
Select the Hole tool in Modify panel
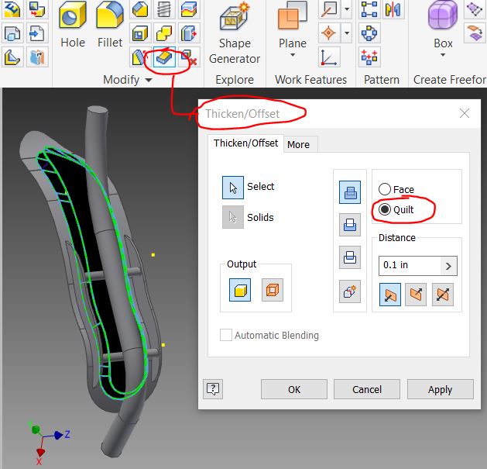[x=73, y=25]
